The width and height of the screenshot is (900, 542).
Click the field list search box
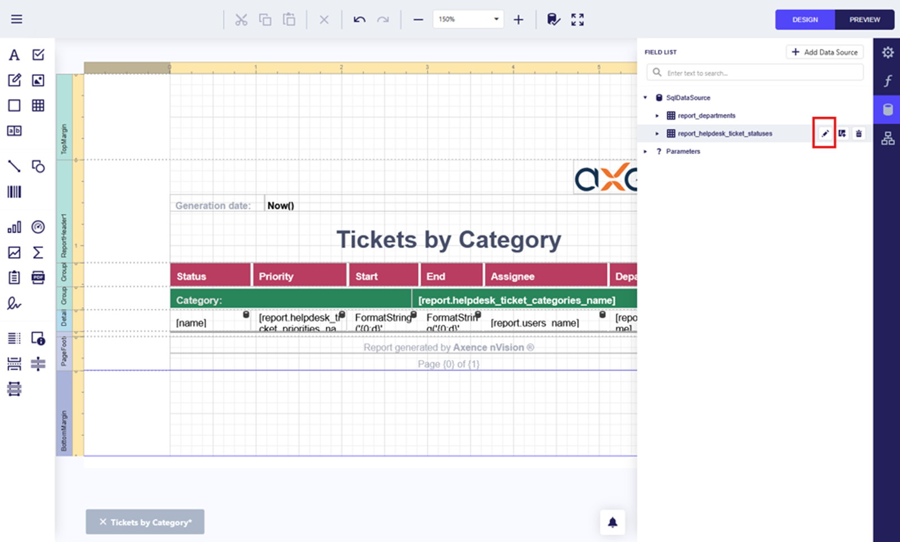click(x=759, y=73)
